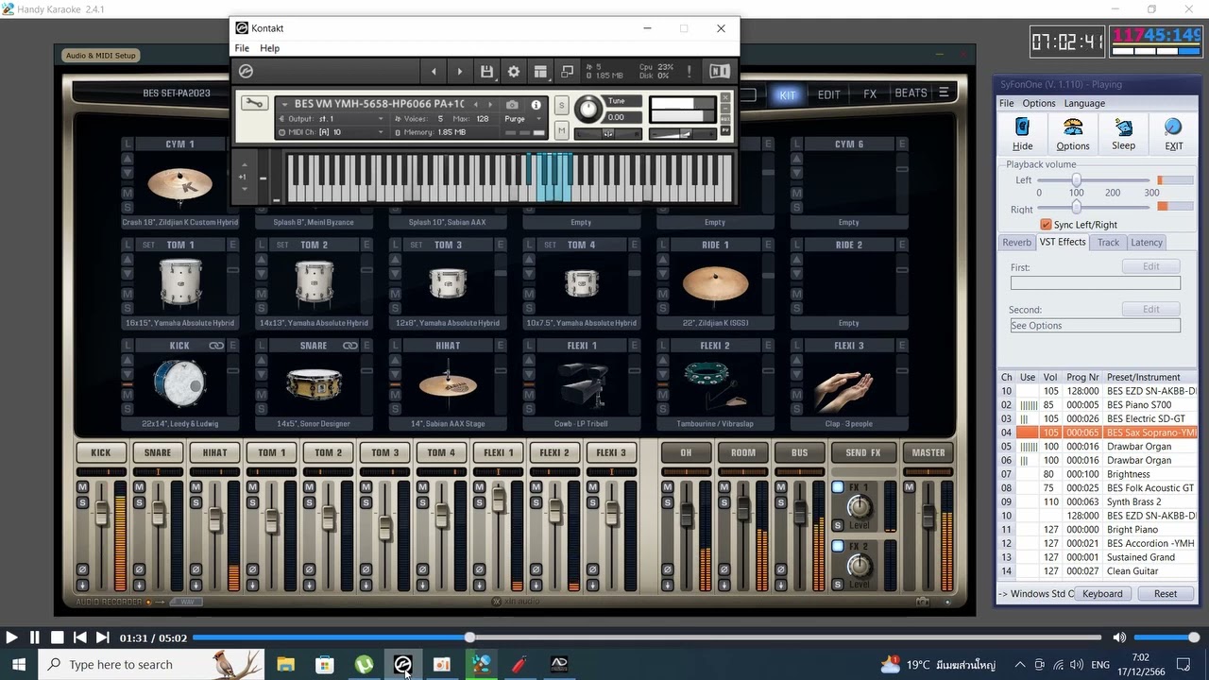1209x680 pixels.
Task: Click the KICK channel fader
Action: (101, 514)
